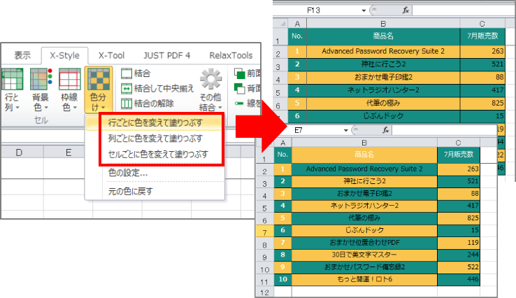Click the fx button beside E7 box
The height and width of the screenshot is (298, 516).
[386, 130]
